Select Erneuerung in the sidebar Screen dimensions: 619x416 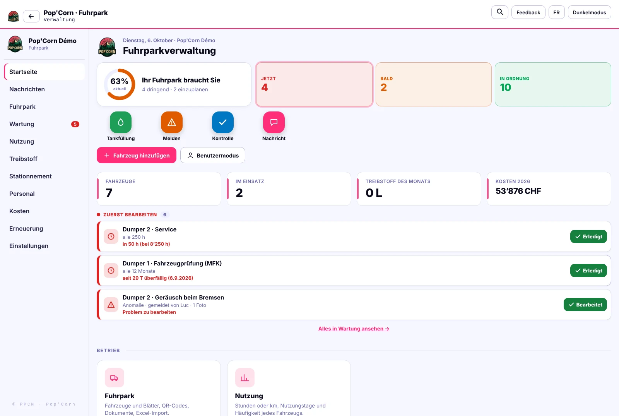pyautogui.click(x=44, y=229)
